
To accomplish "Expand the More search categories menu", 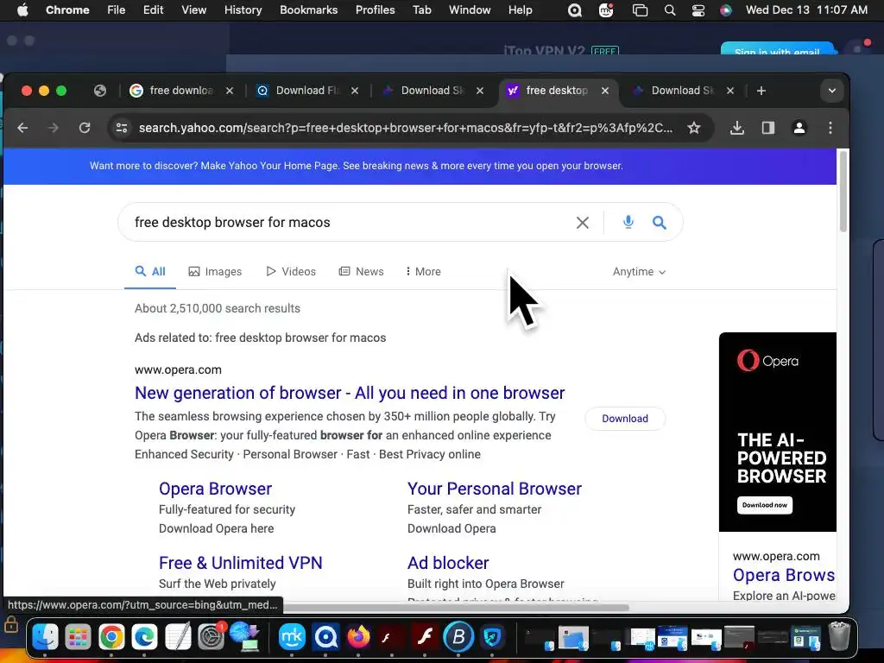I will click(x=423, y=272).
